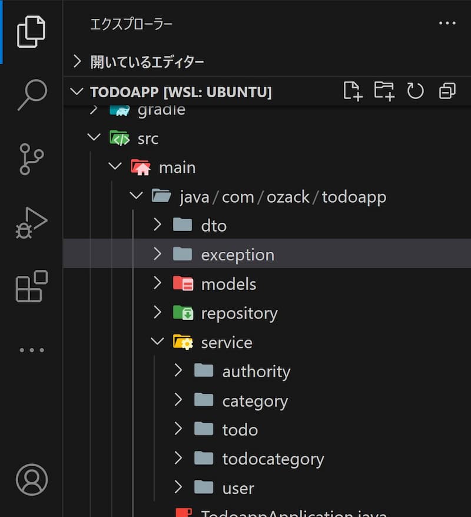
Task: Select the category folder label
Action: [x=255, y=401]
